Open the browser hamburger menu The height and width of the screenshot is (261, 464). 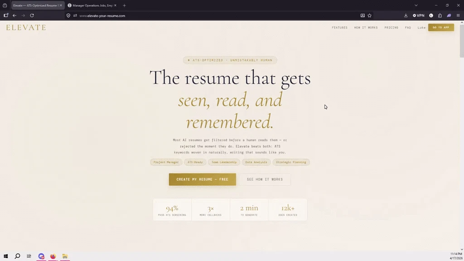point(458,15)
